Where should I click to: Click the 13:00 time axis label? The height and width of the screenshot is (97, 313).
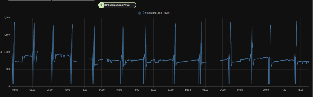pyautogui.click(x=300, y=90)
